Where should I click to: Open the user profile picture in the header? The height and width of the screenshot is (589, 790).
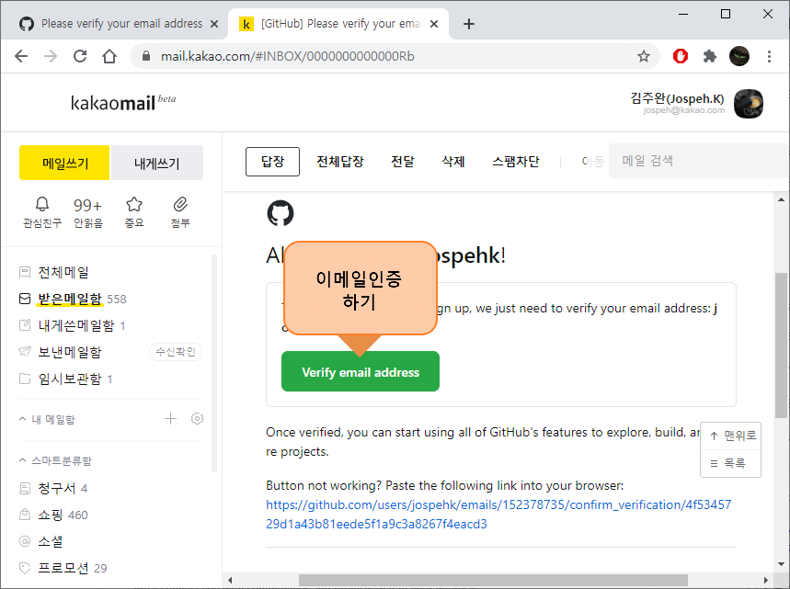749,104
